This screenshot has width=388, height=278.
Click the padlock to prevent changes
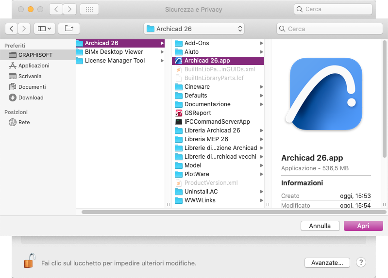click(x=30, y=261)
